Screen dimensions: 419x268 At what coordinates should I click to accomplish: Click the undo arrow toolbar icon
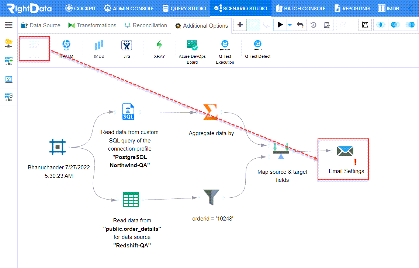point(300,25)
